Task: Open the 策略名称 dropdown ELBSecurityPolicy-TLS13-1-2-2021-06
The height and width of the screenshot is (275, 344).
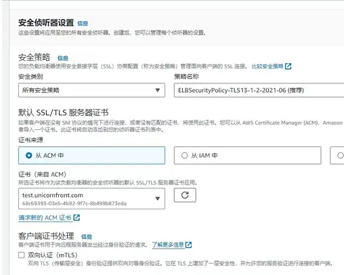Action: 259,90
